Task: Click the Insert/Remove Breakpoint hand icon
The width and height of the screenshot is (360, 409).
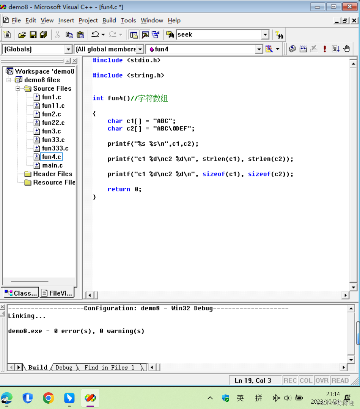Action: [x=347, y=49]
